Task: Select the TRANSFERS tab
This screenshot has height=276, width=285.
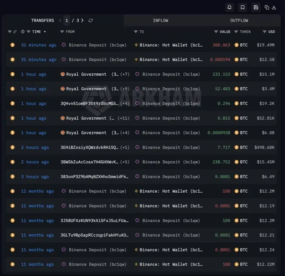Action: pyautogui.click(x=42, y=21)
